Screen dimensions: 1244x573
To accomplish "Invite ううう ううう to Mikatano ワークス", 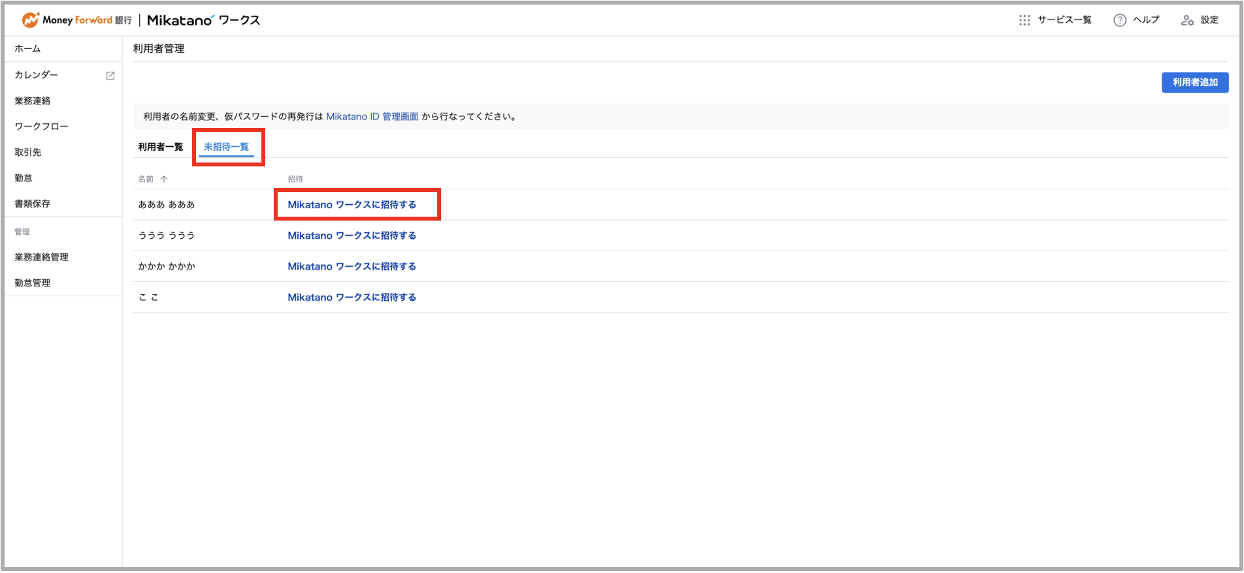I will click(x=352, y=236).
